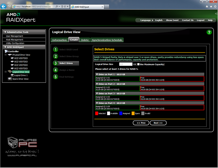Image resolution: width=218 pixels, height=168 pixels.
Task: Open Logical Drive 1 in the tree
Action: pyautogui.click(x=21, y=75)
